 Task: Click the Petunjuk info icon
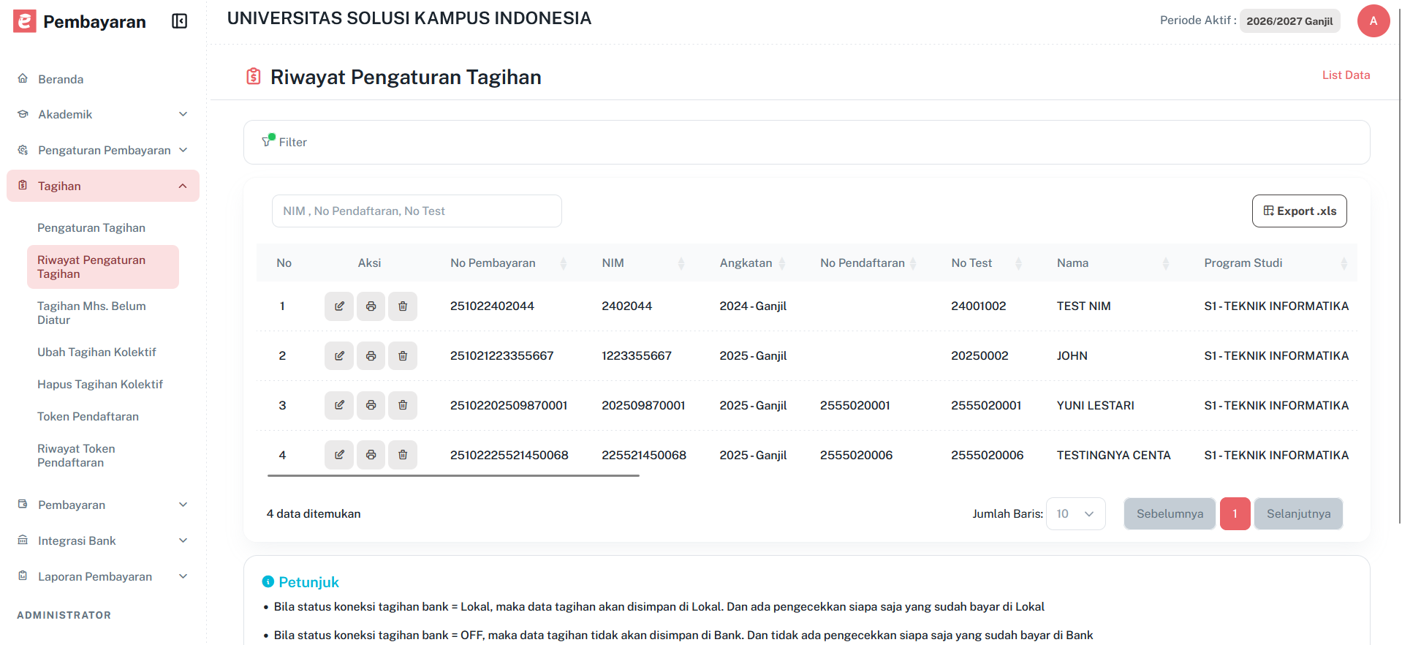[268, 581]
